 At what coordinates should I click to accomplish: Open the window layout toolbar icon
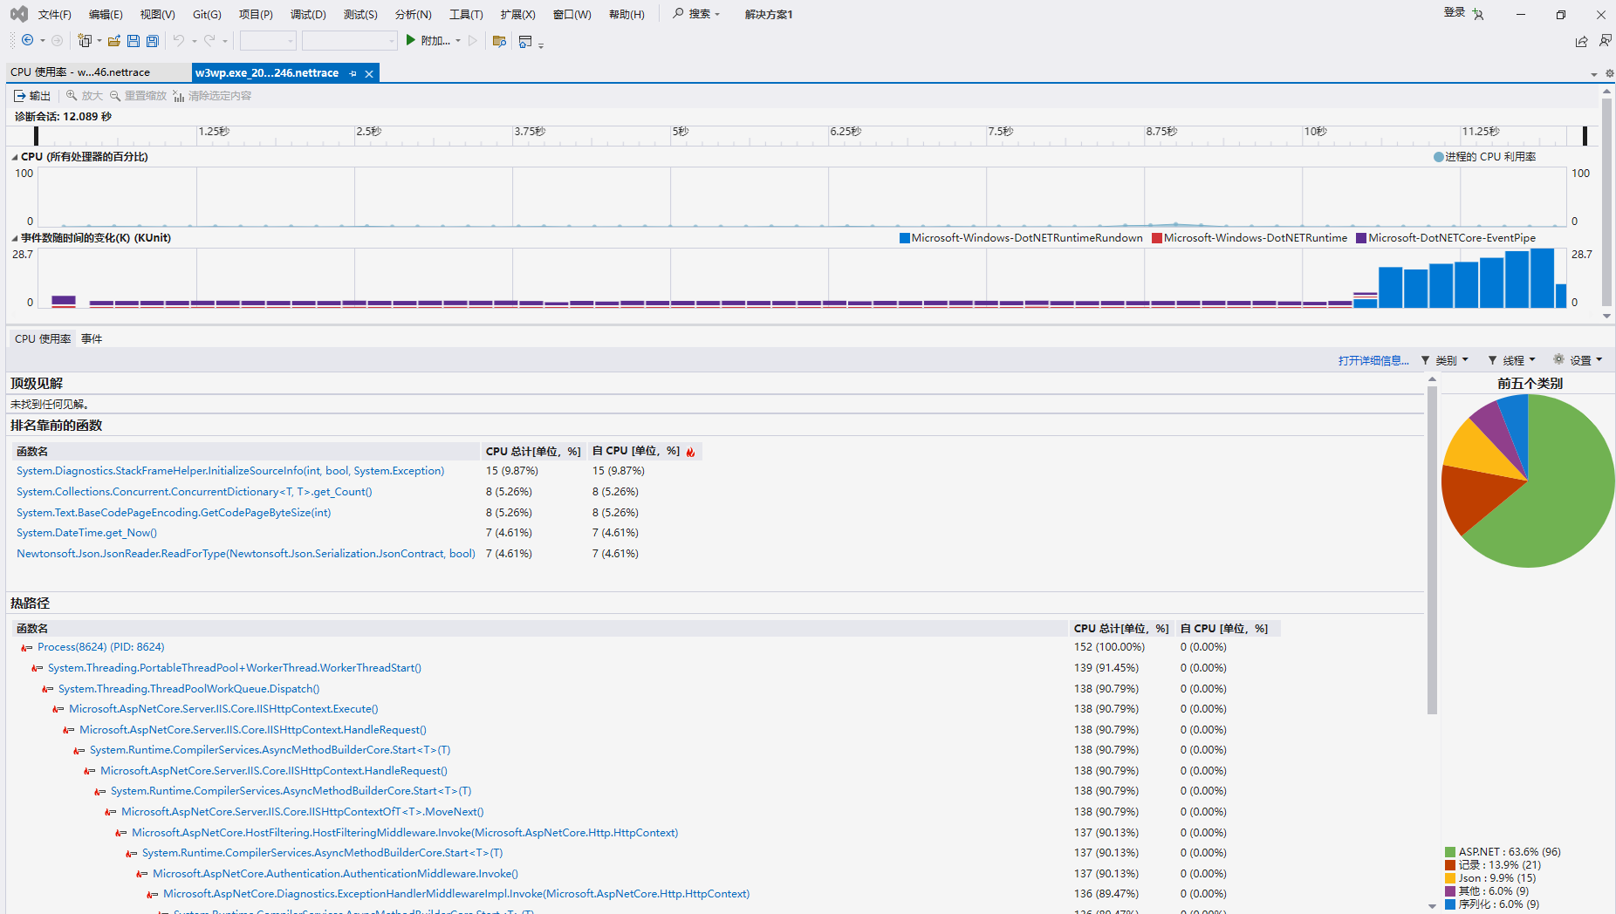[525, 41]
